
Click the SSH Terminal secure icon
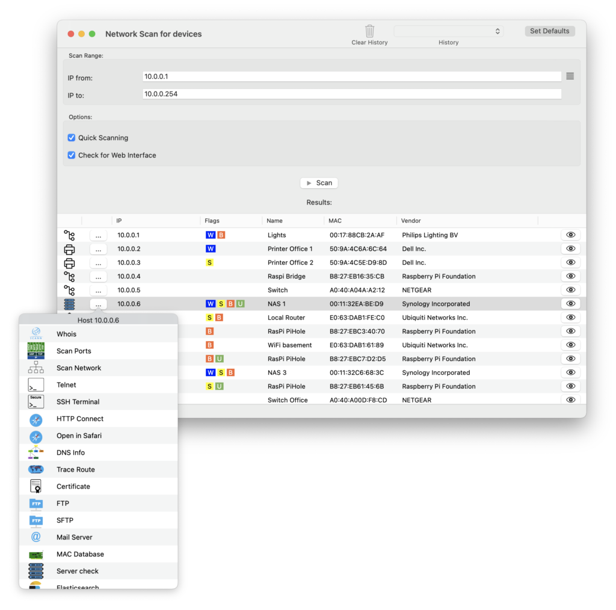(35, 402)
